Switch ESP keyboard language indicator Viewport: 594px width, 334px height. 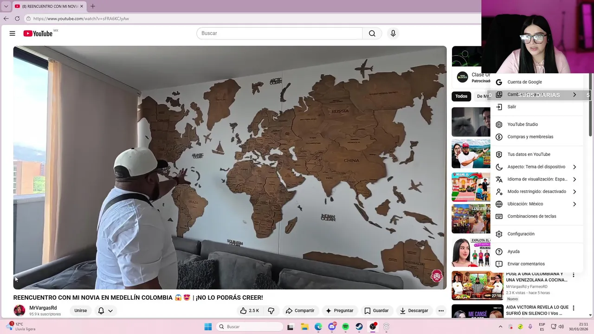point(542,327)
